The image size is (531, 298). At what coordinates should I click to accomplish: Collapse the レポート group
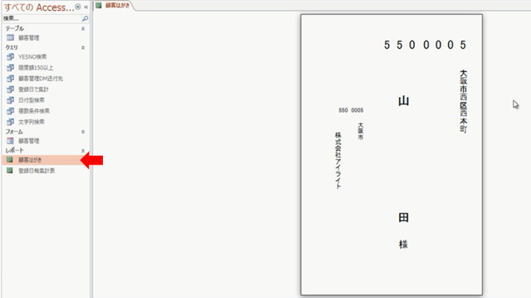[x=83, y=151]
